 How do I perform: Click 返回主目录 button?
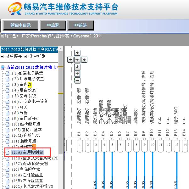click(20, 25)
